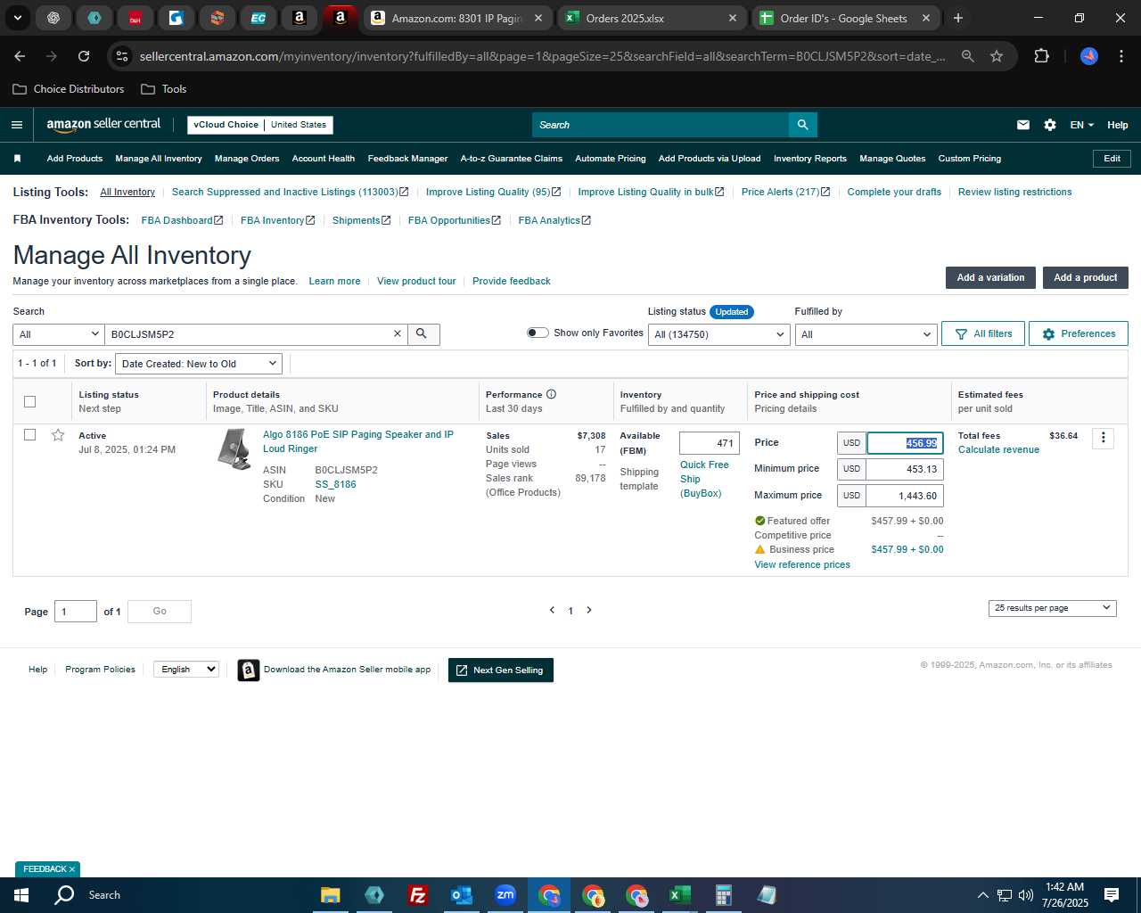Open All filters button

[x=983, y=333]
